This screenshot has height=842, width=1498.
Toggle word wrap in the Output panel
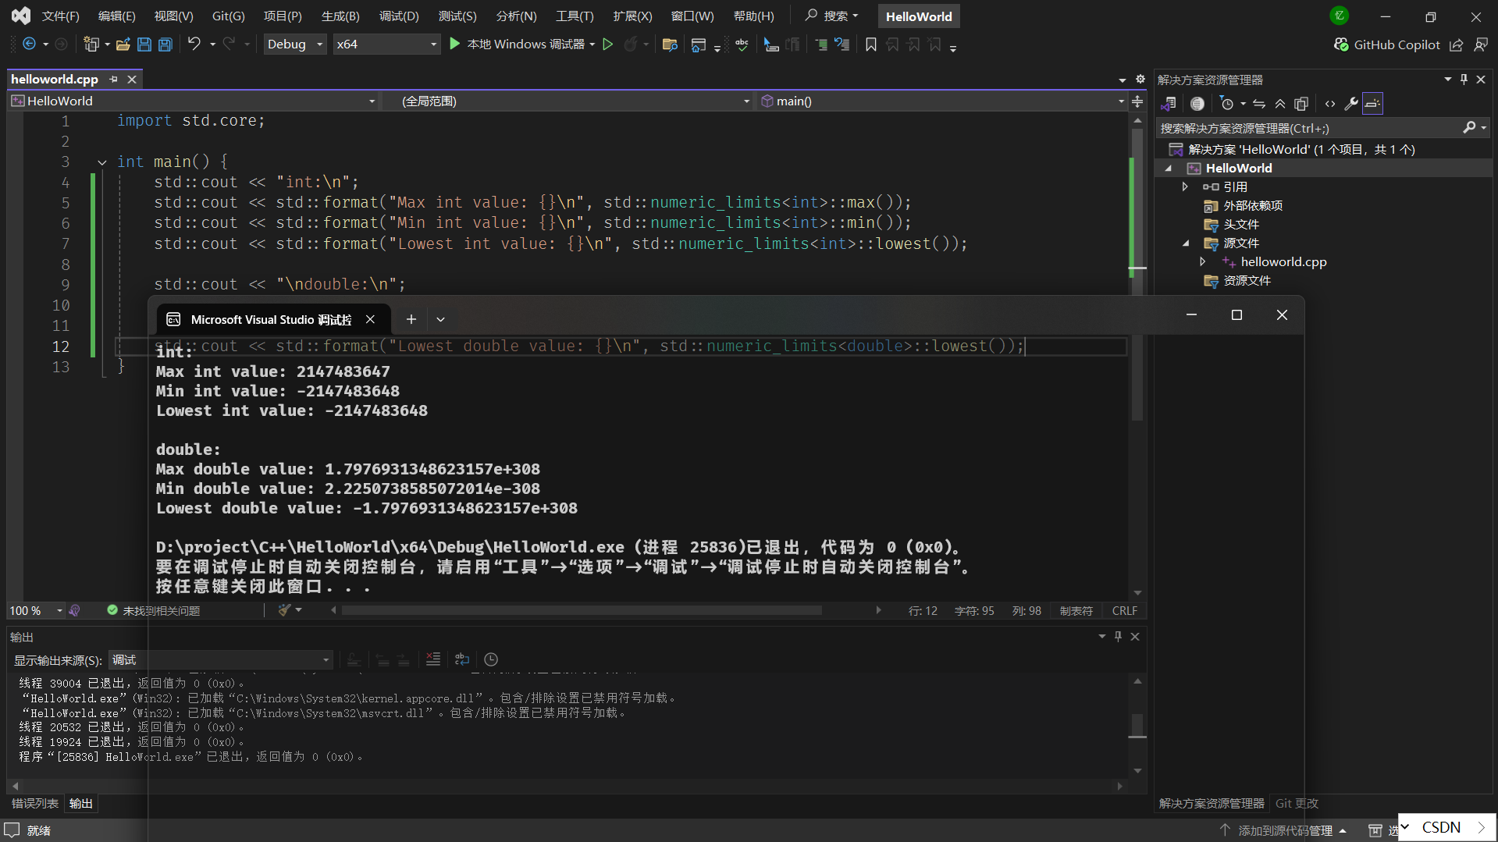(462, 659)
